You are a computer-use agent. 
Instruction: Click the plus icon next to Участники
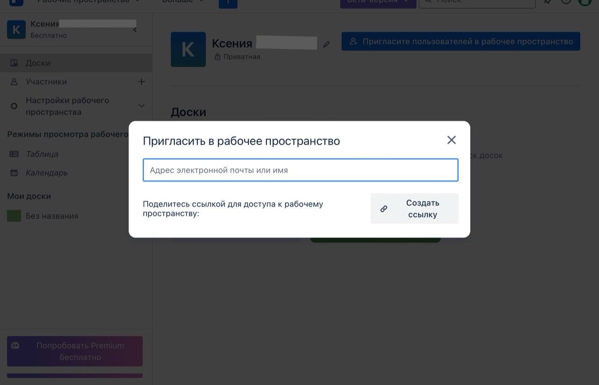tap(141, 82)
